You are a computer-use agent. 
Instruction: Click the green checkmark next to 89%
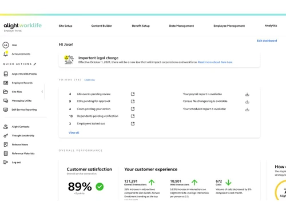coord(100,187)
